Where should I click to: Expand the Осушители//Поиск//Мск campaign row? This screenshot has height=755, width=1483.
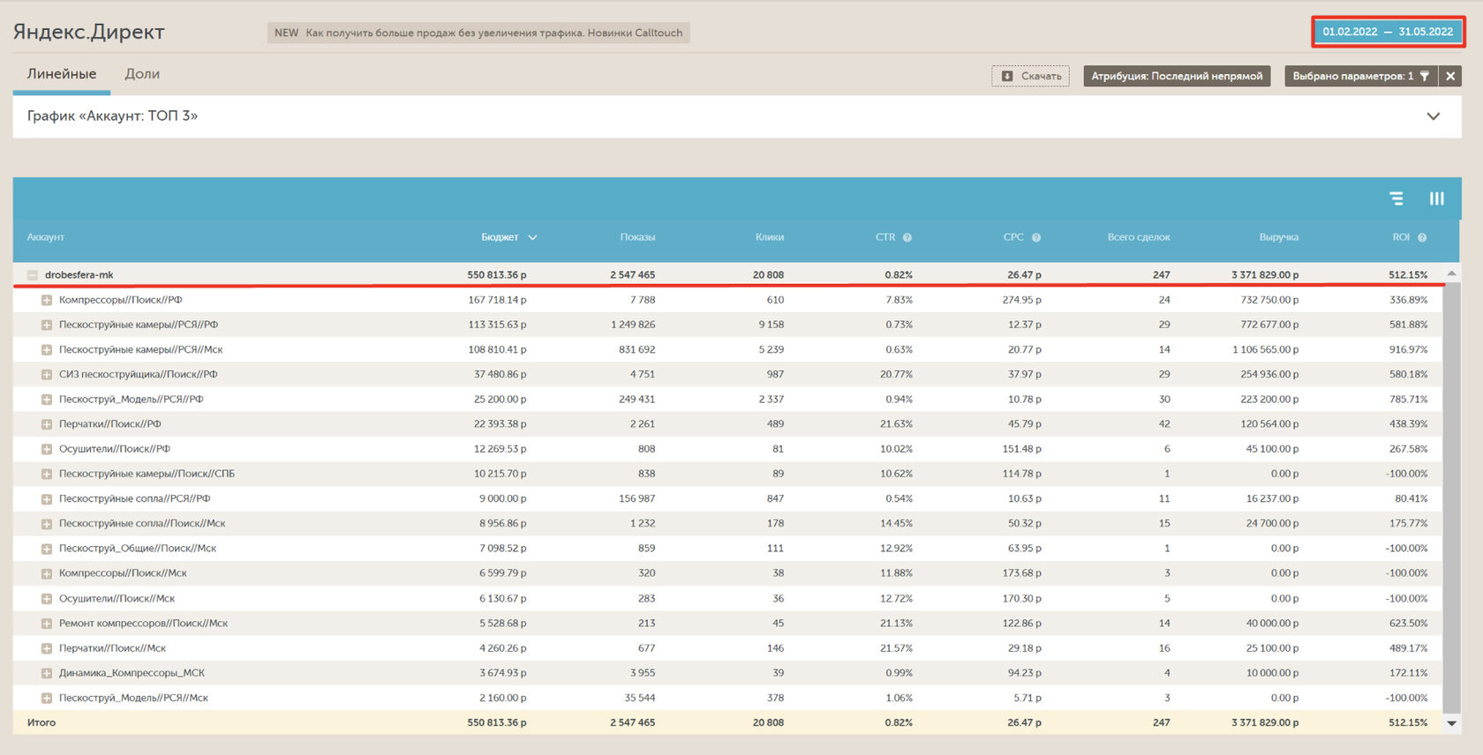(x=47, y=598)
